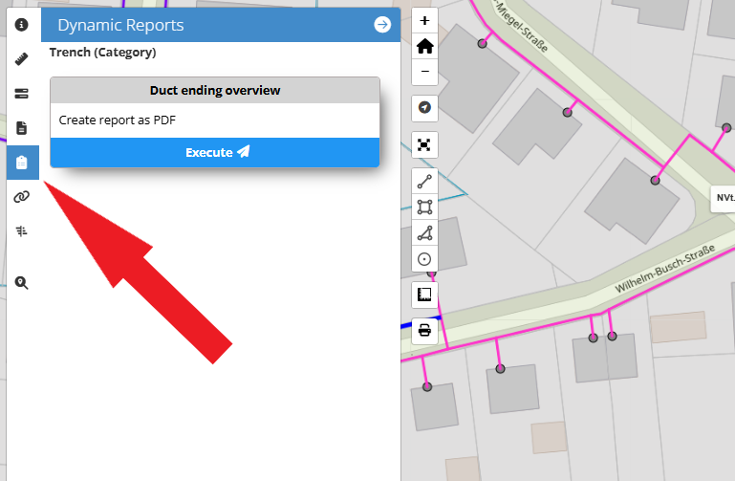
Task: Toggle fullscreen map view
Action: tap(424, 144)
